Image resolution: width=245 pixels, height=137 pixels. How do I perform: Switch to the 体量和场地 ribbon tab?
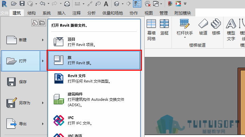coord(113,13)
